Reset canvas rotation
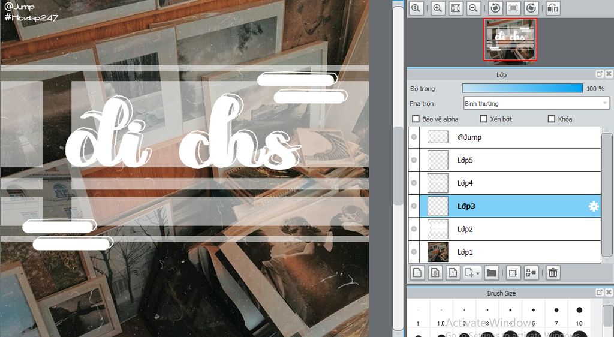 click(513, 8)
